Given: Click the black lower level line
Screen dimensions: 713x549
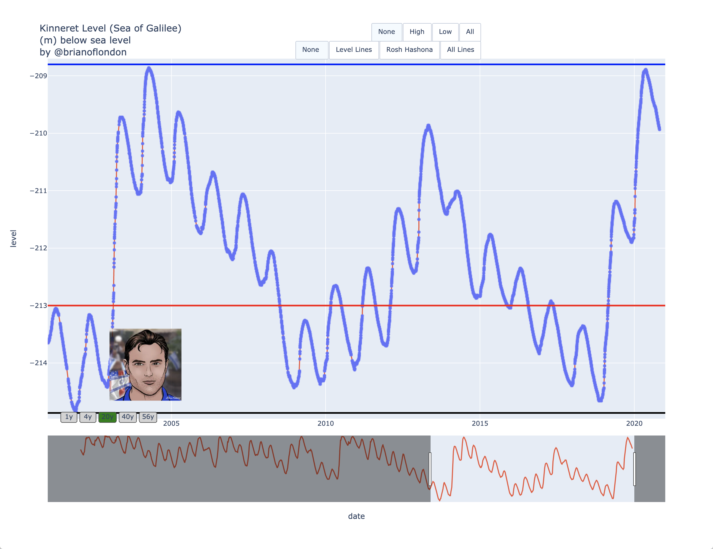Looking at the screenshot, I should [x=356, y=413].
